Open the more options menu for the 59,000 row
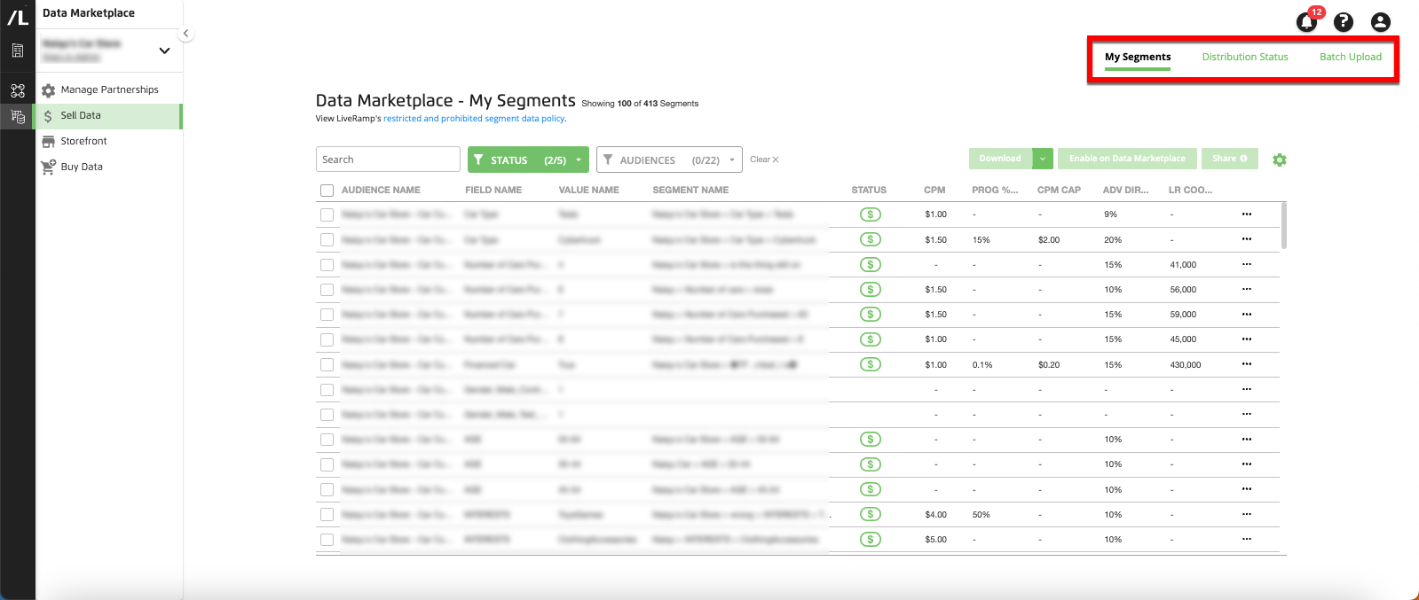Screen dimensions: 1419x600 click(x=1247, y=314)
